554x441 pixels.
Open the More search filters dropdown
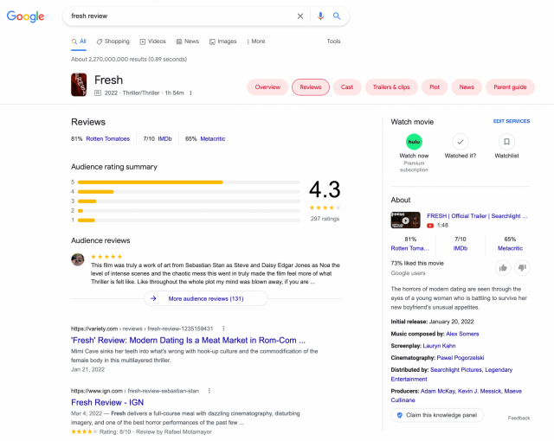pyautogui.click(x=255, y=42)
